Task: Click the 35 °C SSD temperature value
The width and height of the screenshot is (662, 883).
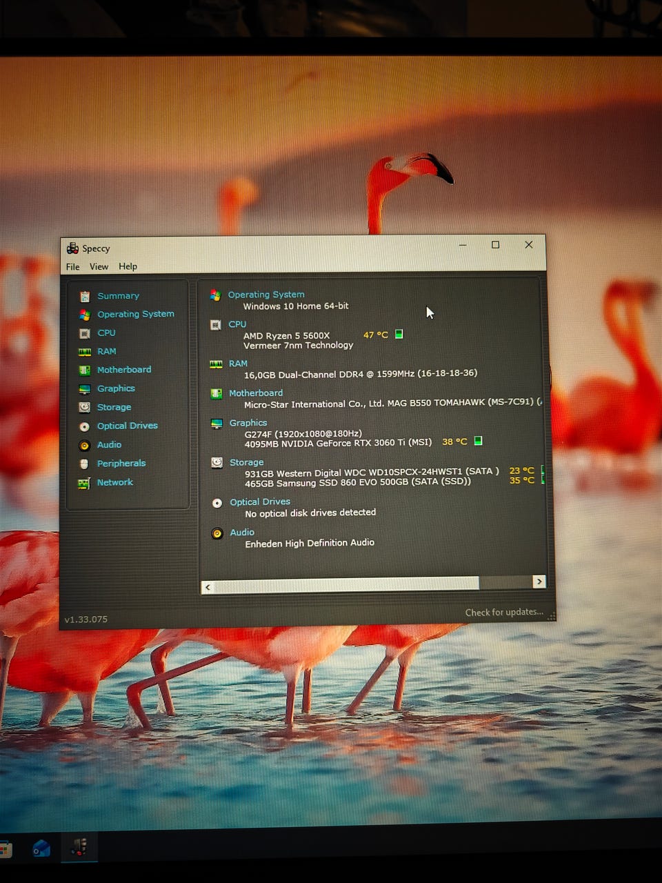Action: click(x=522, y=480)
